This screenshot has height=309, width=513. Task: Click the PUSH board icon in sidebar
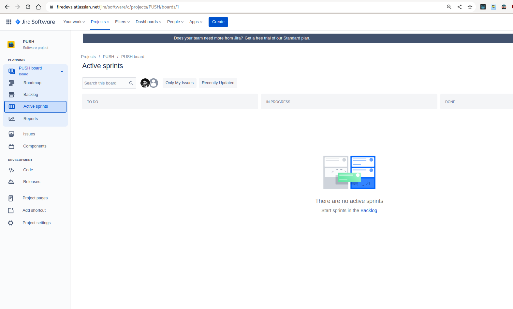click(12, 71)
